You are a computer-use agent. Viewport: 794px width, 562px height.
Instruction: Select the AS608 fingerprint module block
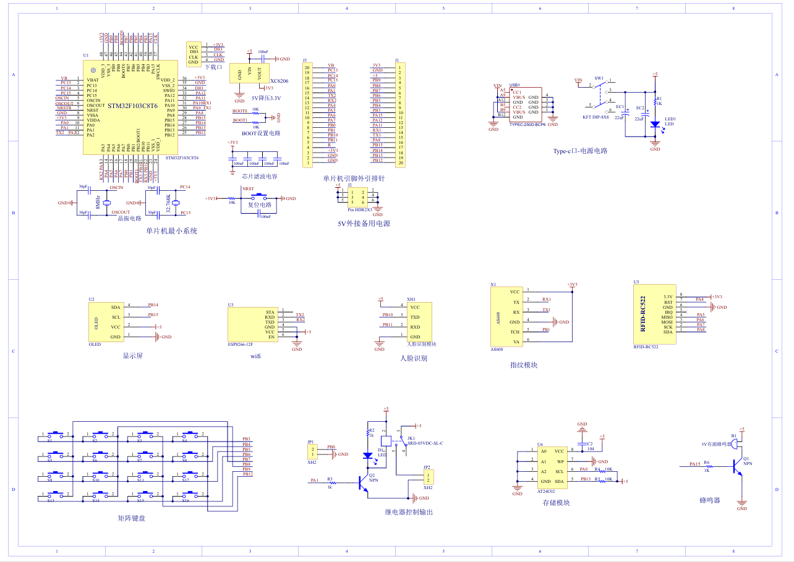506,316
